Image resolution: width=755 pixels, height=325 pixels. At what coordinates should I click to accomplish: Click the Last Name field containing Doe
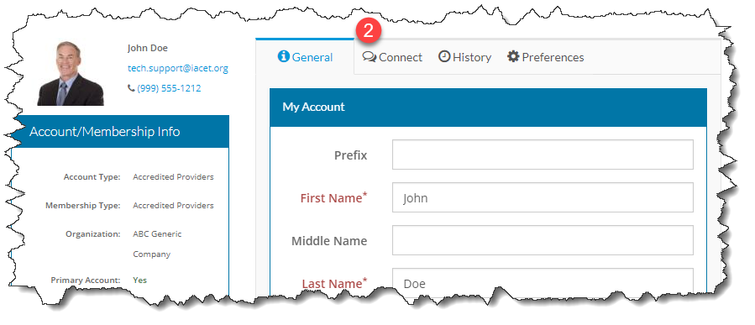click(543, 282)
